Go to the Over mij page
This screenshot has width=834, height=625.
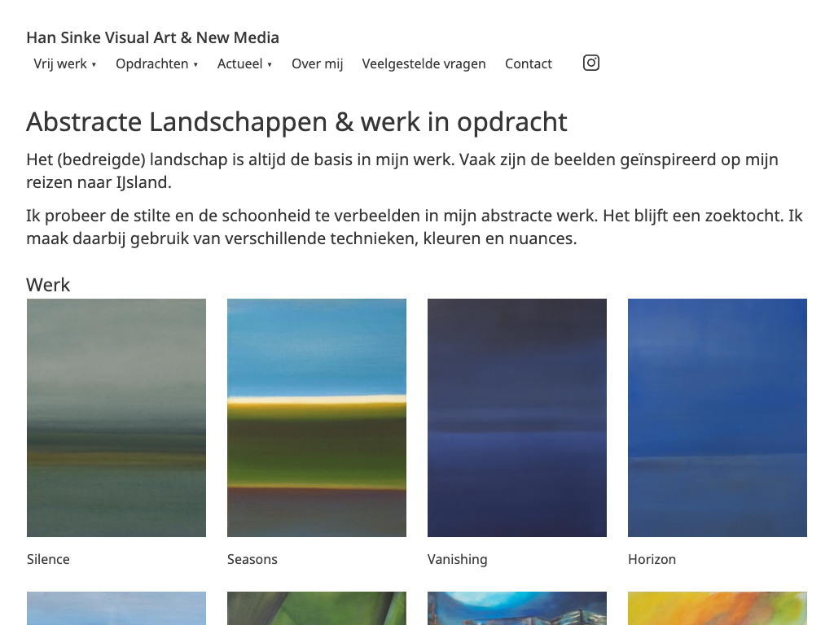point(318,63)
